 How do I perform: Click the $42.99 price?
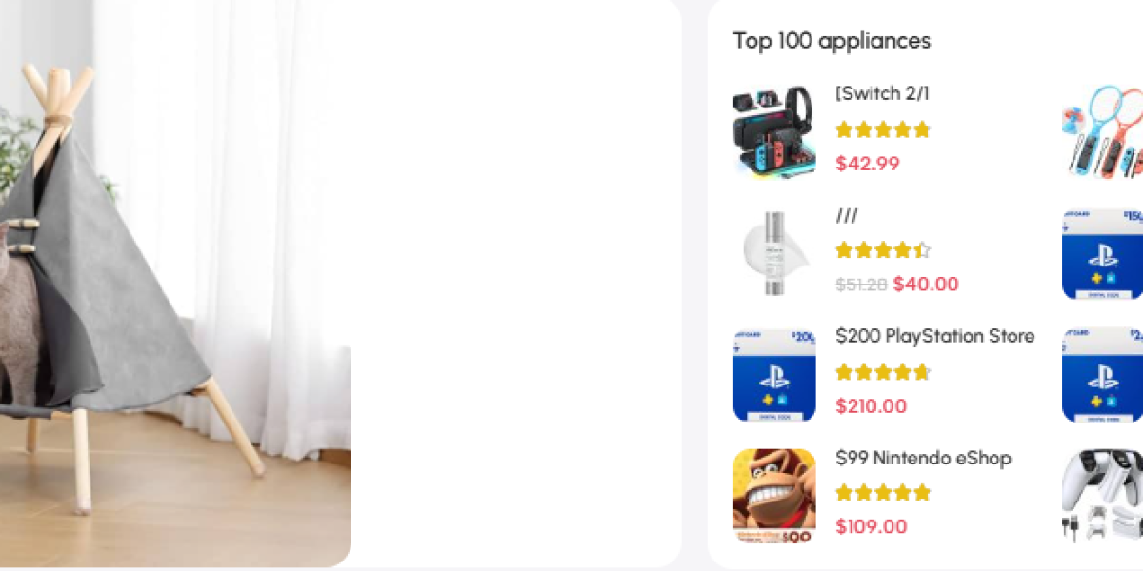click(x=868, y=164)
